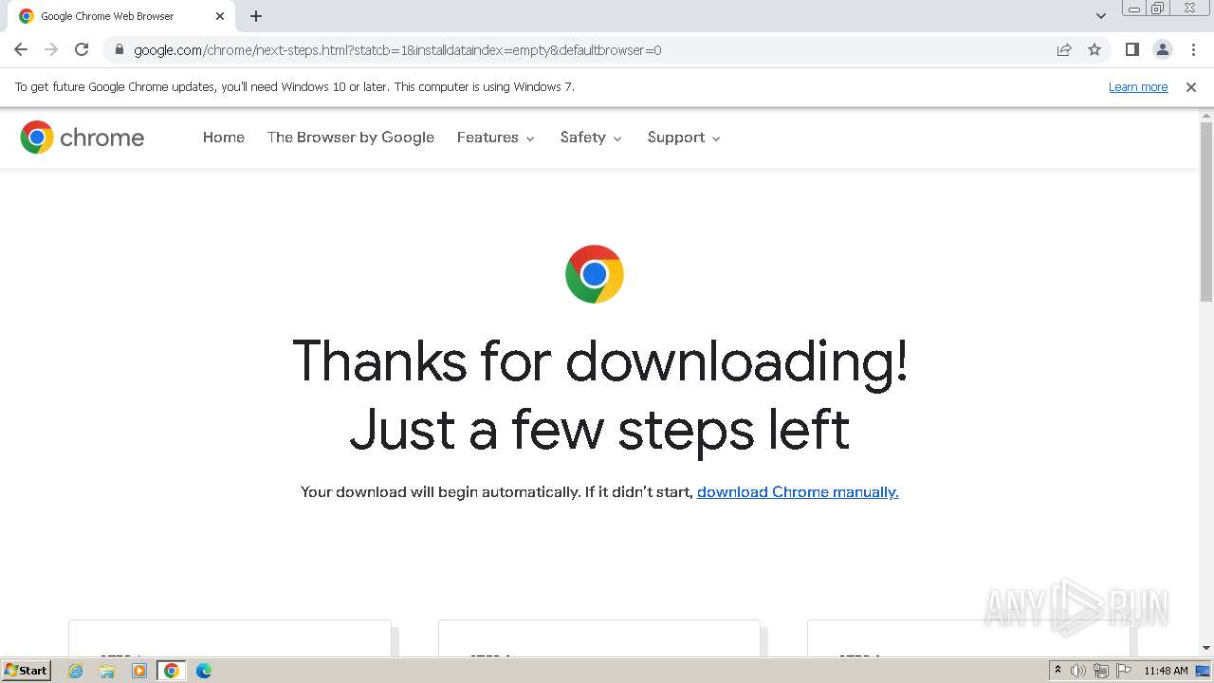Dismiss the Windows 7 update notice
The height and width of the screenshot is (683, 1214).
coord(1191,86)
